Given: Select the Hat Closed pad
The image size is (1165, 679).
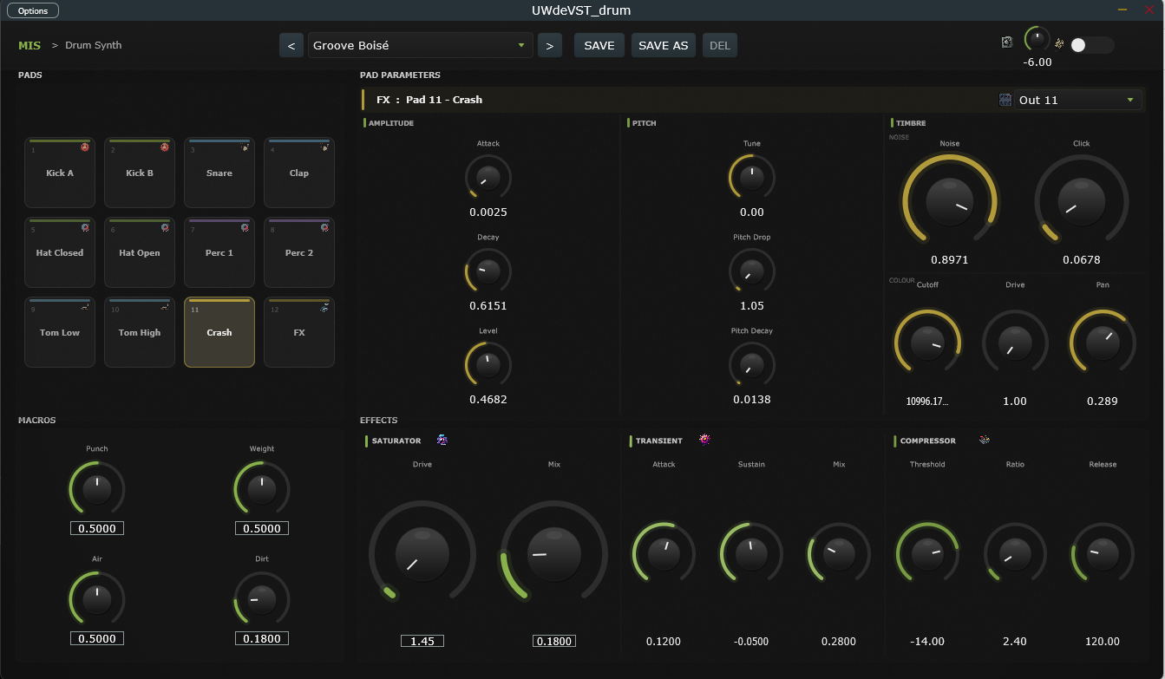Looking at the screenshot, I should (x=60, y=253).
